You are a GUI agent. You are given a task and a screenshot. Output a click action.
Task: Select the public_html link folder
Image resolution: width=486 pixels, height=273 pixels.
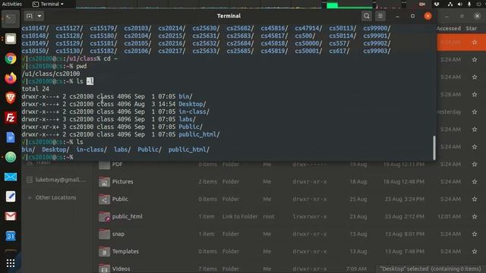[128, 216]
